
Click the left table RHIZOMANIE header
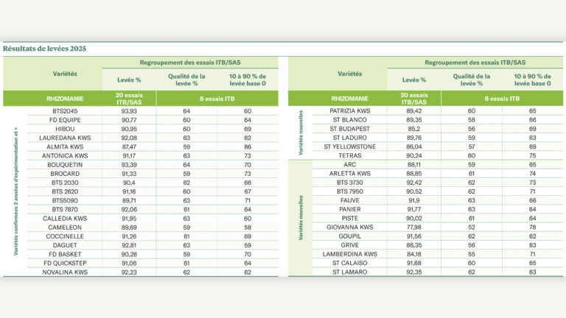[x=65, y=99]
